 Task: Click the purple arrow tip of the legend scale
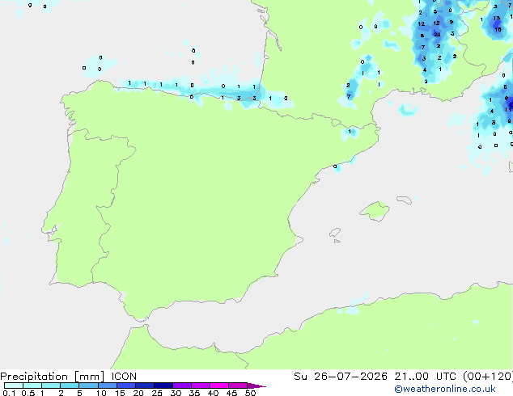click(256, 385)
